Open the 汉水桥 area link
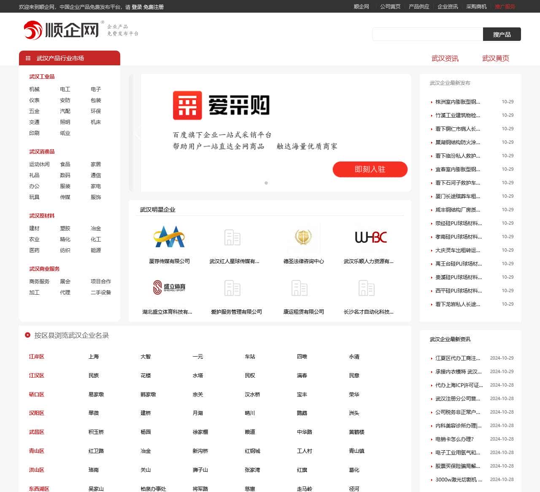This screenshot has width=540, height=492. [252, 395]
